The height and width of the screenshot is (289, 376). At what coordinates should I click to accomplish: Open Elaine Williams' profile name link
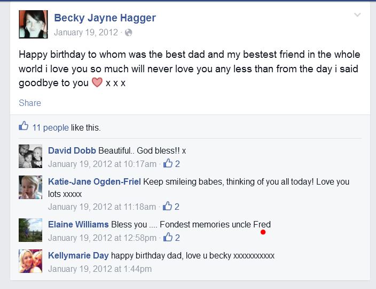click(79, 224)
